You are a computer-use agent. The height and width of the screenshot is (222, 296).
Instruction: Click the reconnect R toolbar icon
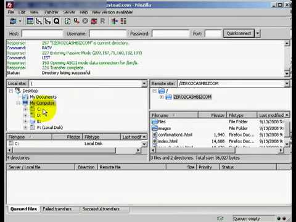(x=102, y=21)
